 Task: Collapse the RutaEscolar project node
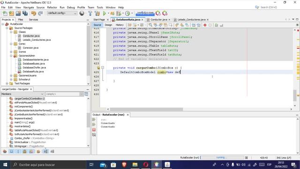[3, 24]
